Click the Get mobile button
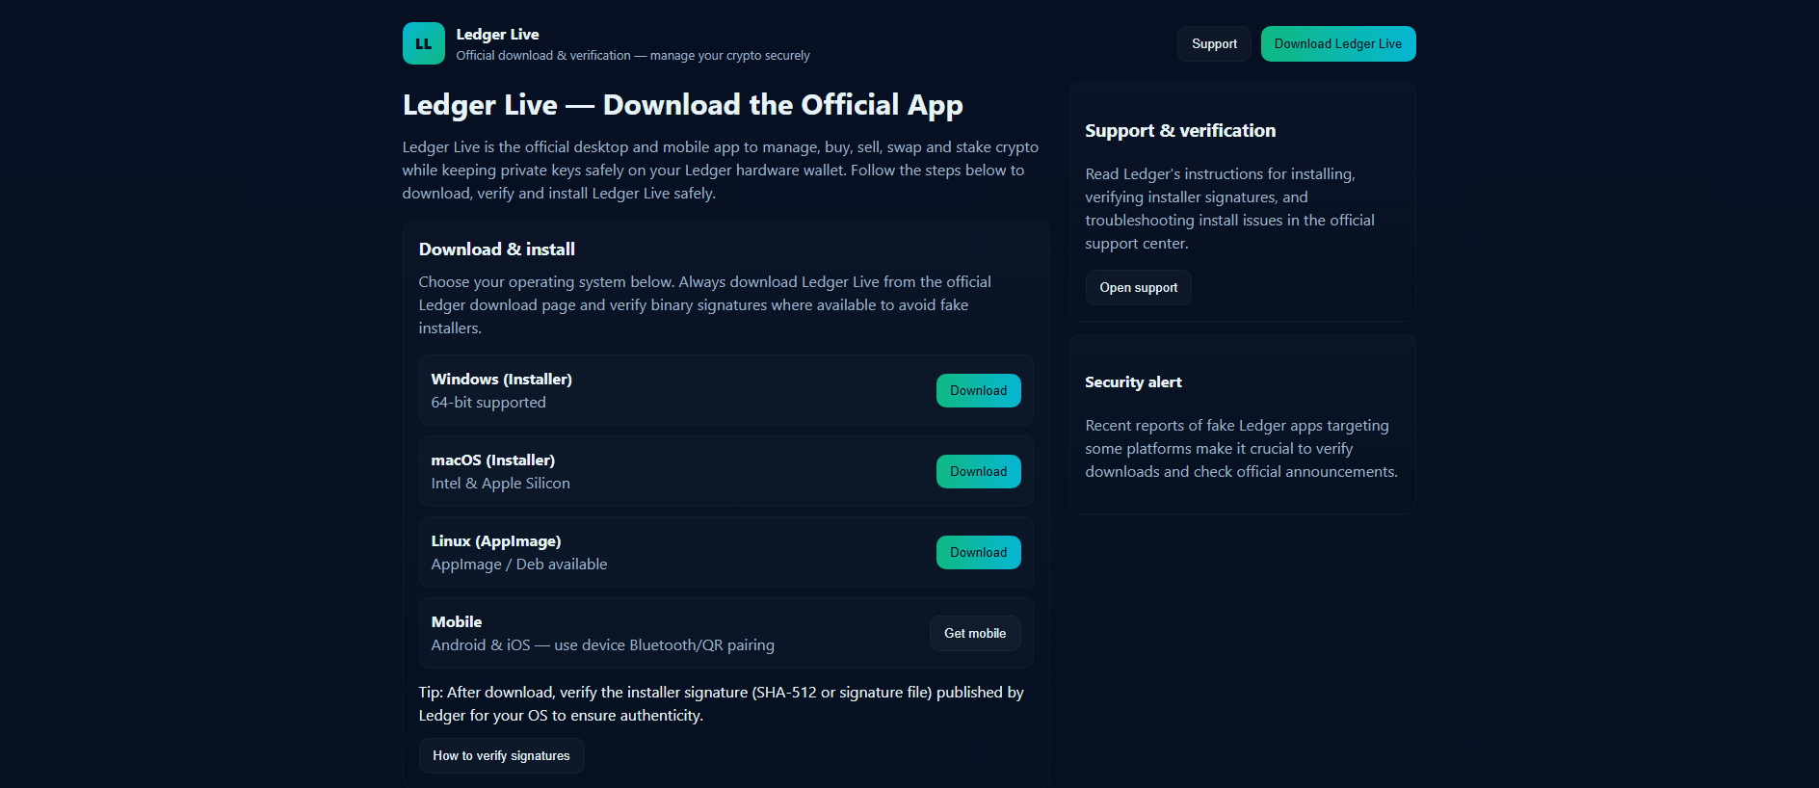 (x=975, y=633)
